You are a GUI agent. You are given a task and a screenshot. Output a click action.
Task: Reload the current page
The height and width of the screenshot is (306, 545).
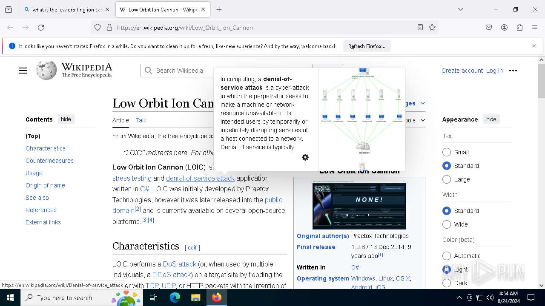point(41,28)
